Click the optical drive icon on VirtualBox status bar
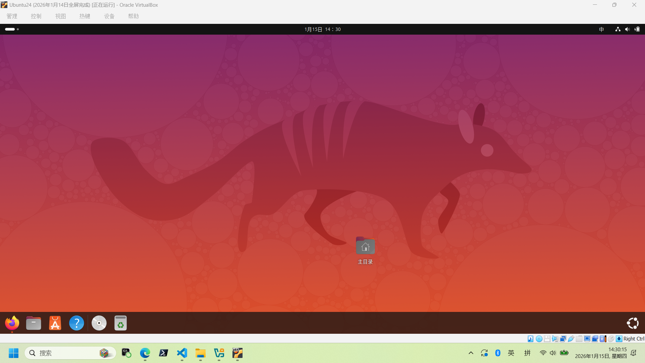The height and width of the screenshot is (363, 645). [x=539, y=338]
